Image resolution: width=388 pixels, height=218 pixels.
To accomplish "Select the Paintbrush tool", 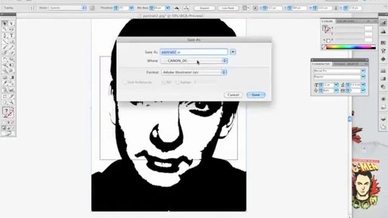I will [x=5, y=47].
